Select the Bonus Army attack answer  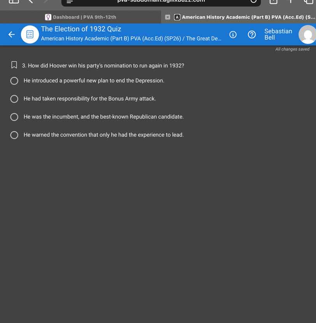[14, 99]
